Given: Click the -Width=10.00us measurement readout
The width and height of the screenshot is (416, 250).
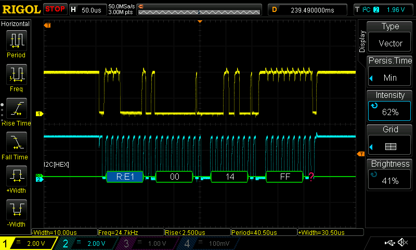Looking at the screenshot, I should coord(64,232).
